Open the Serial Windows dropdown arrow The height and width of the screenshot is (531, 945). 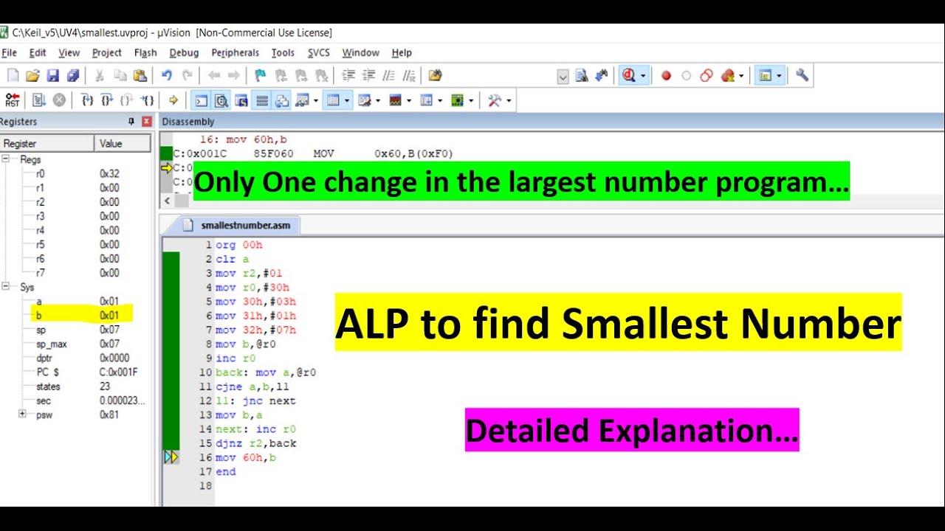[378, 100]
